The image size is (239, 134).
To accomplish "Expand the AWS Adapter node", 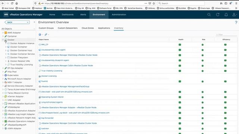I will tap(3, 33).
